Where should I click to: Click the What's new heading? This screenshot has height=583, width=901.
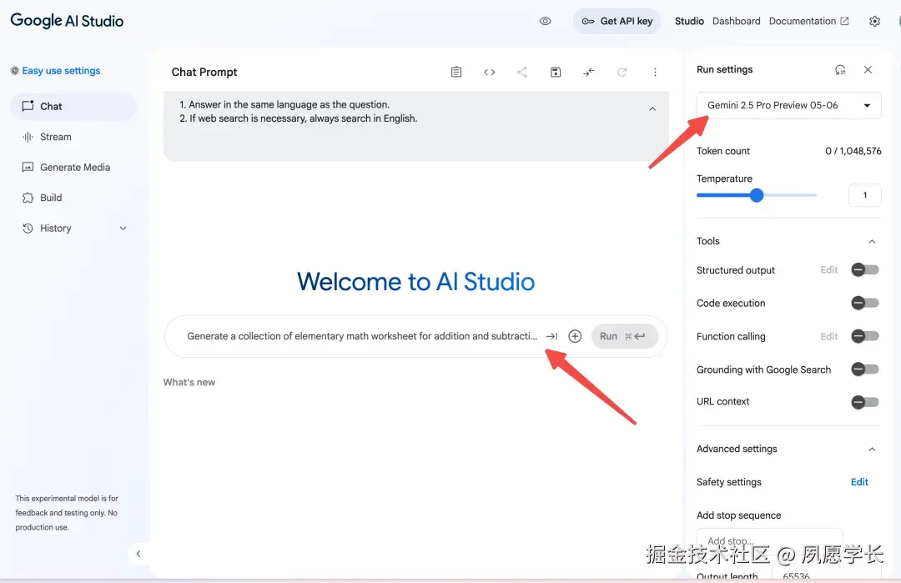[x=189, y=382]
